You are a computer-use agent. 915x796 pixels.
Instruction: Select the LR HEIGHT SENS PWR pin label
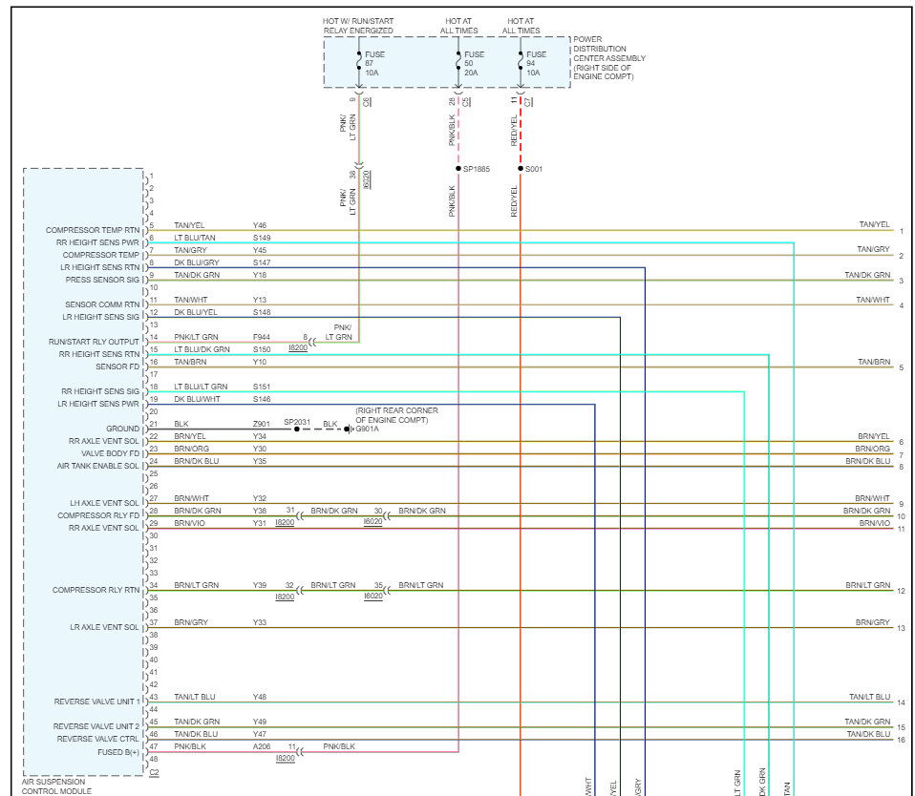(98, 404)
